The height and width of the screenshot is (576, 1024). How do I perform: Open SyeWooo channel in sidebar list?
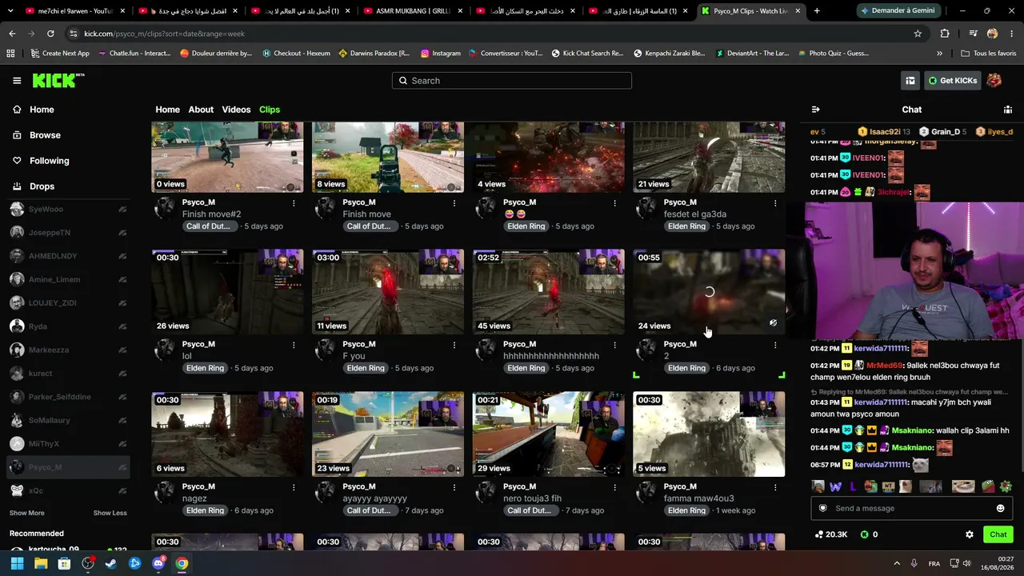tap(68, 210)
